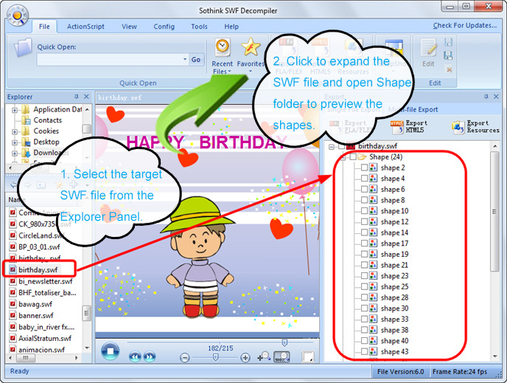Close the Explorer panel

point(86,97)
